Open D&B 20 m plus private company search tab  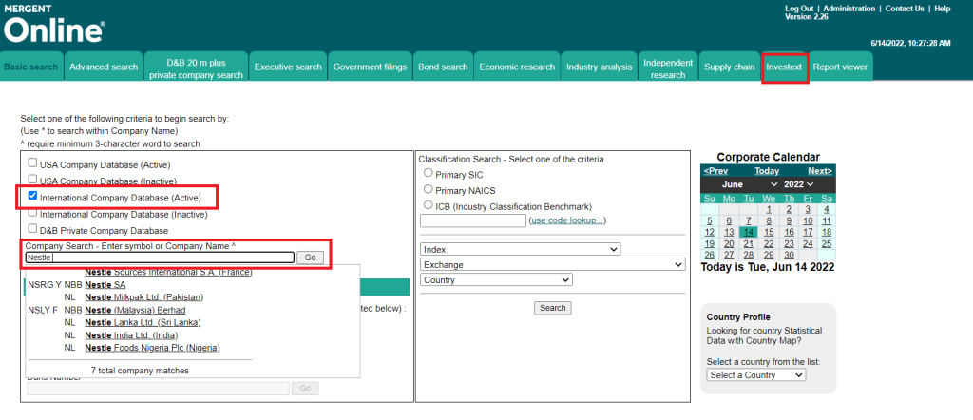pyautogui.click(x=196, y=68)
